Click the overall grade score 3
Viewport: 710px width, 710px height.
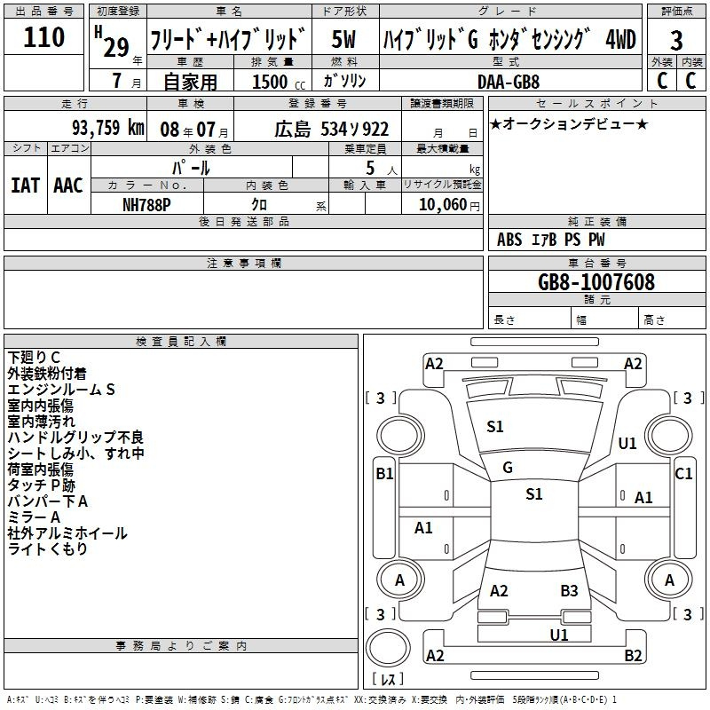(x=676, y=40)
